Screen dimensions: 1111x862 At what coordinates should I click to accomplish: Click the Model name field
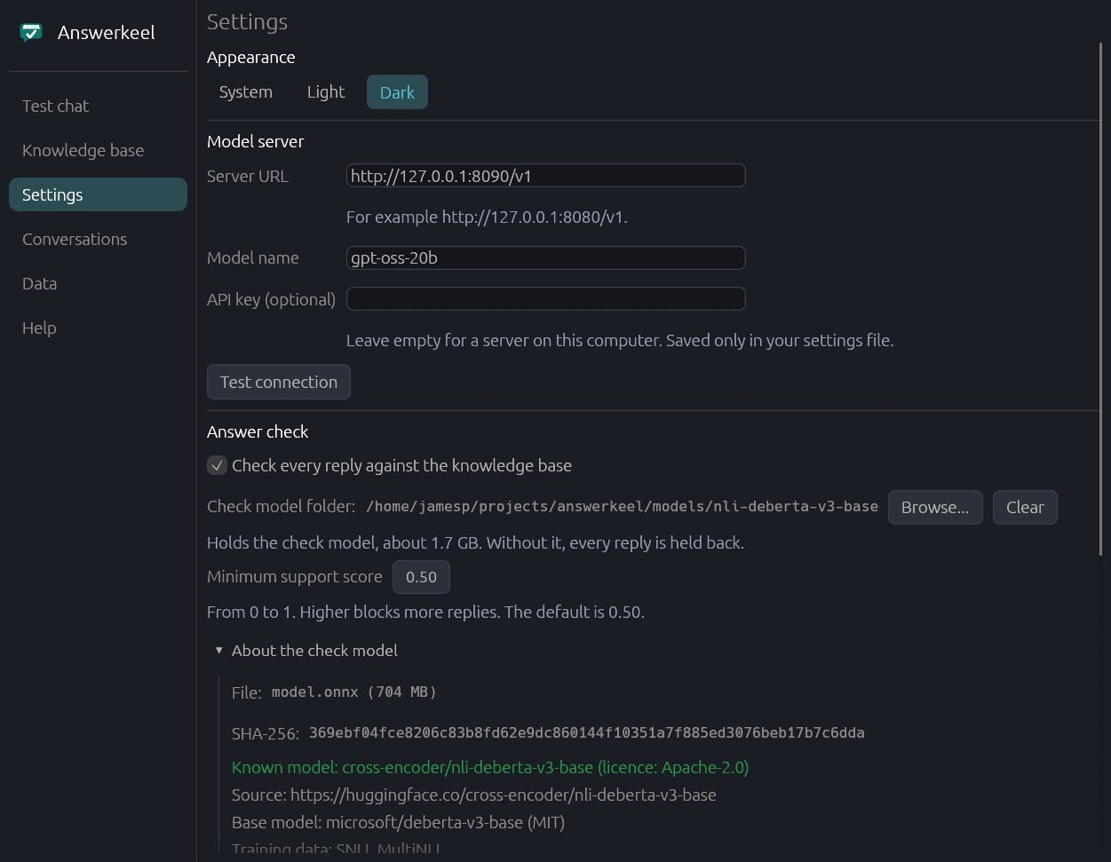pyautogui.click(x=545, y=258)
